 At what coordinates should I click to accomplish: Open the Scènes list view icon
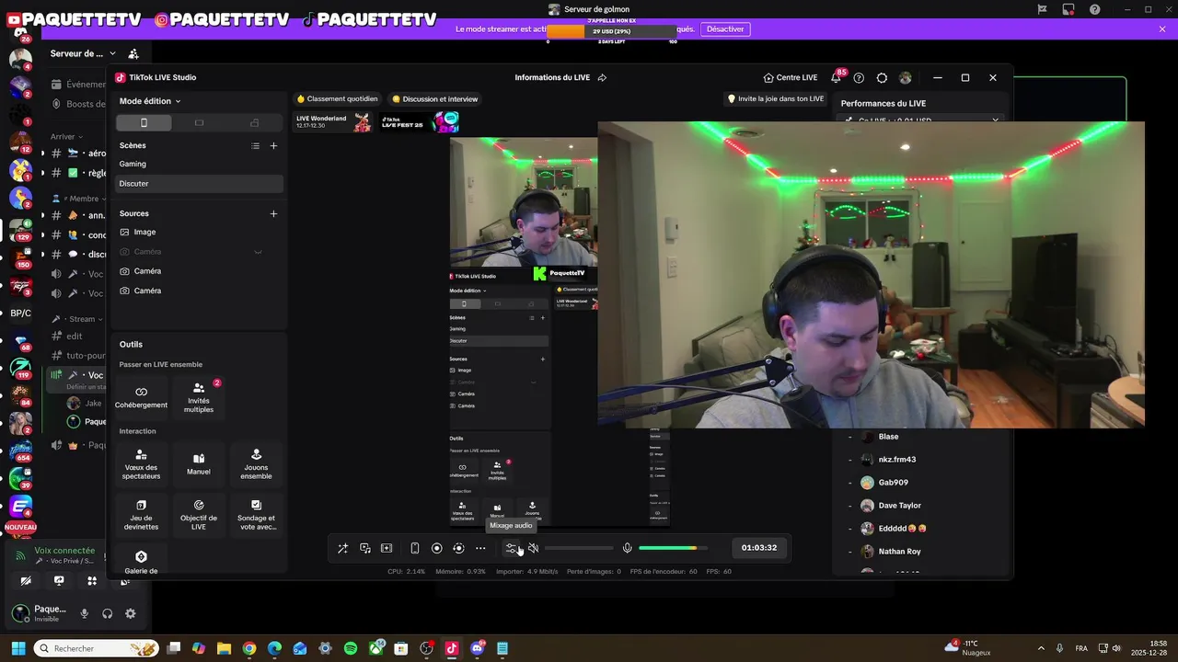pos(256,145)
